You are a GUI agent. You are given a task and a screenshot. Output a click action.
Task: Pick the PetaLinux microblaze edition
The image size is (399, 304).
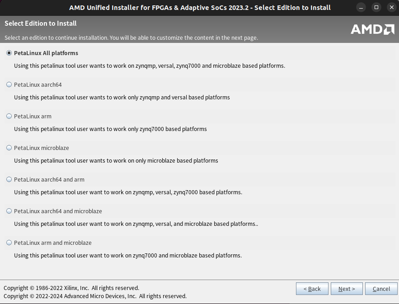coord(9,148)
